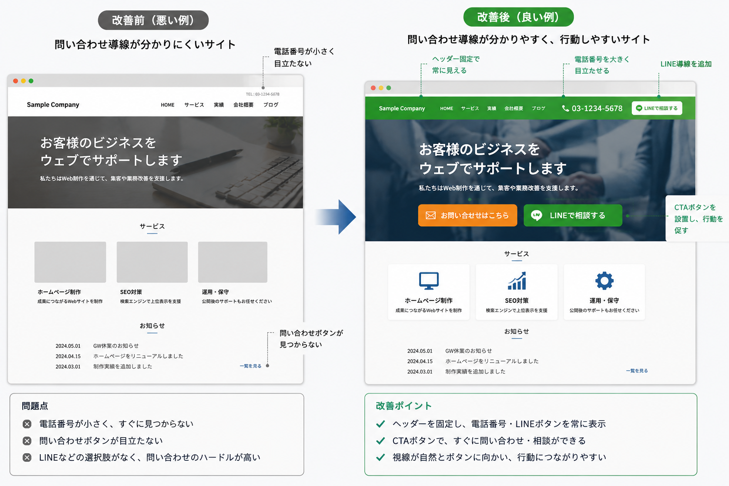729x486 pixels.
Task: Click the gray placeholder image above SEO対策
Action: [x=152, y=262]
